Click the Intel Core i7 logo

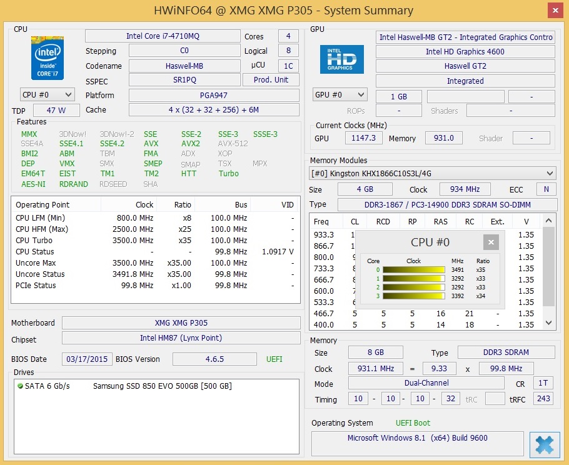click(x=48, y=58)
